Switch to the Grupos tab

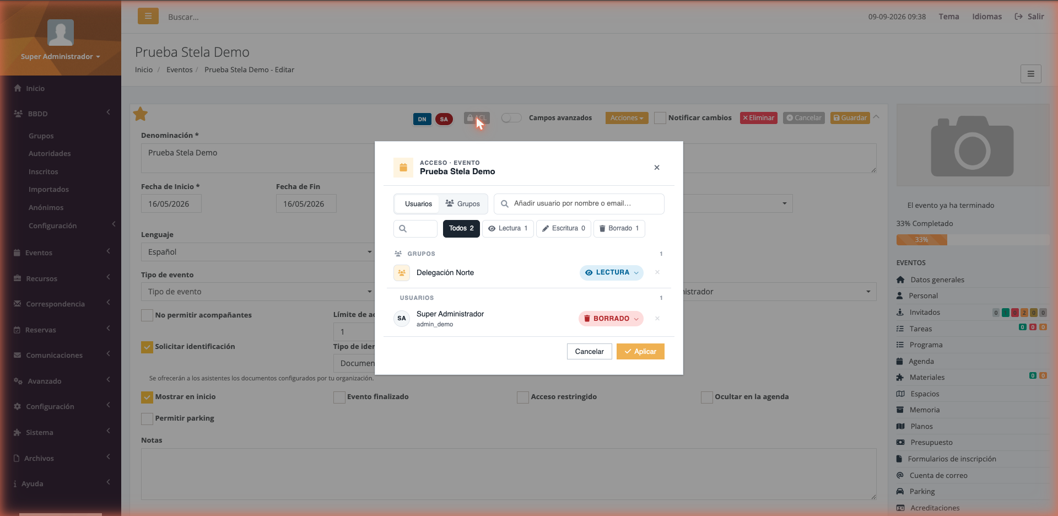tap(463, 204)
